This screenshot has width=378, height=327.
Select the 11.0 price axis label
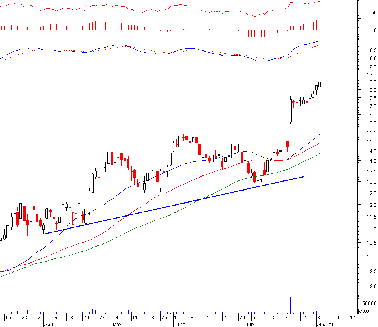coord(371,230)
